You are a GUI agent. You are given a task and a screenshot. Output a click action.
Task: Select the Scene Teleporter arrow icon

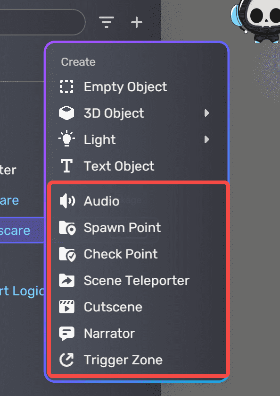67,280
